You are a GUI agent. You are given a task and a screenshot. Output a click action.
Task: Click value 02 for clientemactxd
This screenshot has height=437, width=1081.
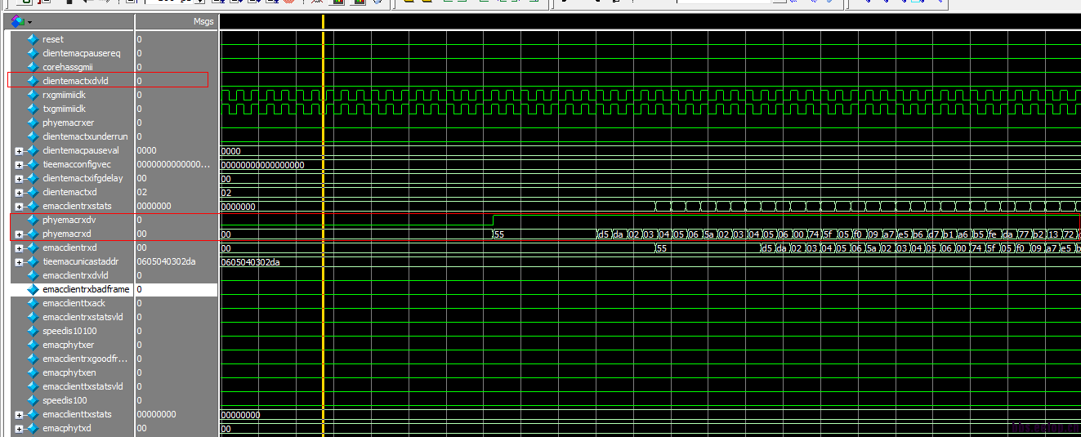[141, 192]
